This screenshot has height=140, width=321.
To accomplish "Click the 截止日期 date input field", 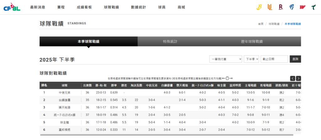I will pos(274,59).
